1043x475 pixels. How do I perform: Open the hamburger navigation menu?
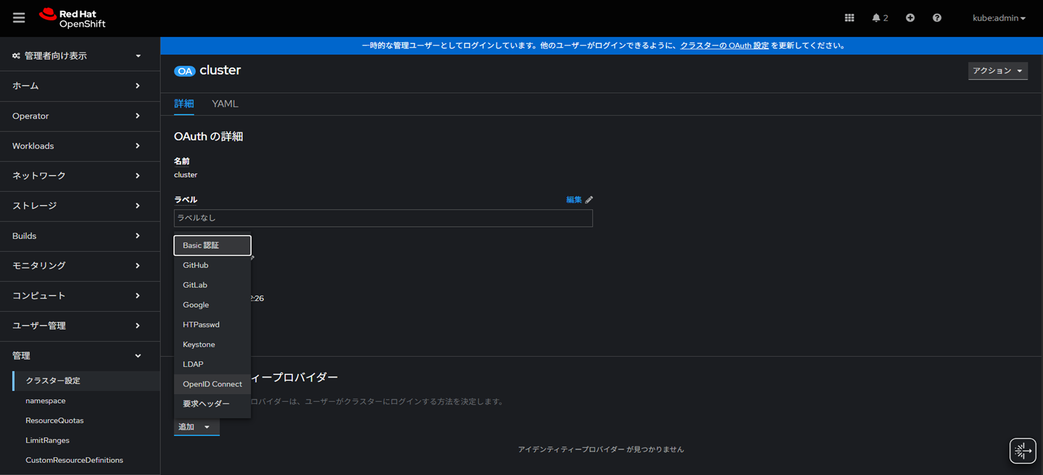tap(19, 18)
